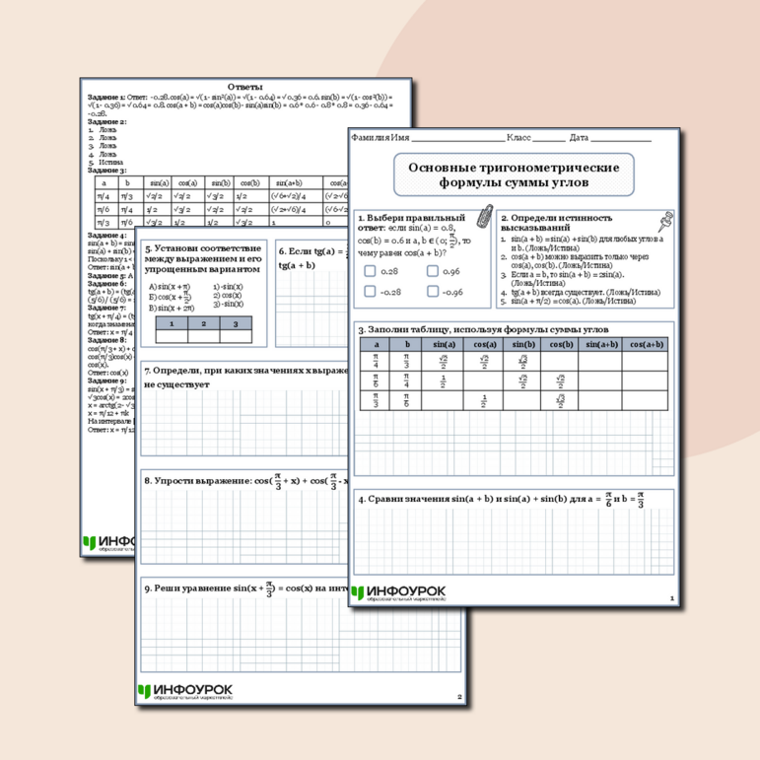Tick the 0.28 answer checkbox
Screen dimensions: 760x760
click(370, 270)
